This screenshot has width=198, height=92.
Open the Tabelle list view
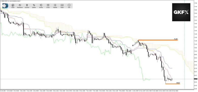tap(55, 6)
